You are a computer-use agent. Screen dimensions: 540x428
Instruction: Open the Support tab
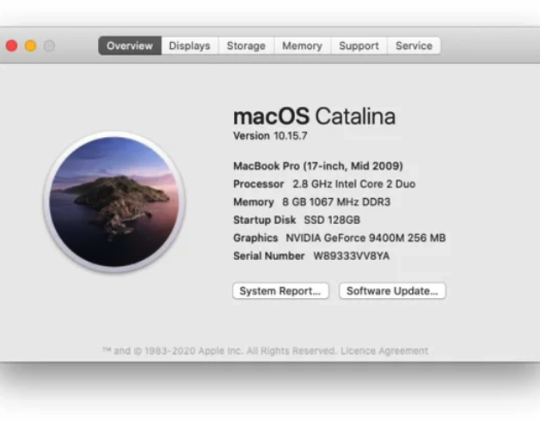359,46
